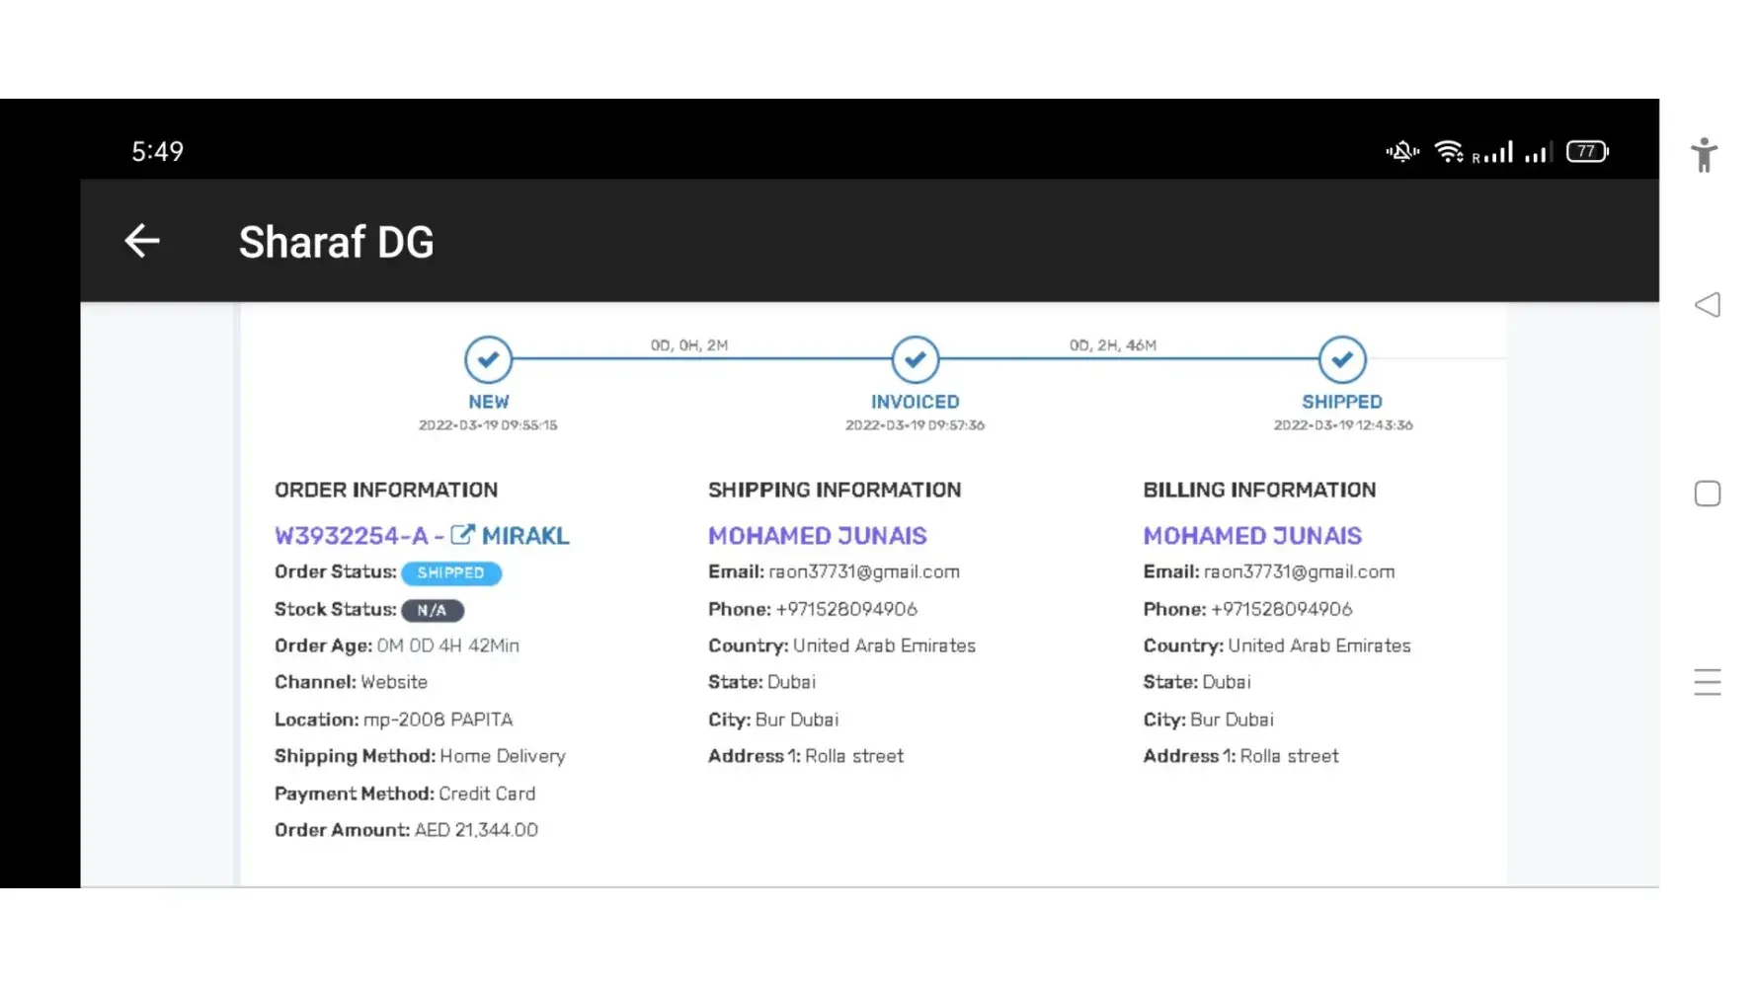Viewport: 1756px width, 987px height.
Task: Open order W3932254-A link
Action: 352,536
